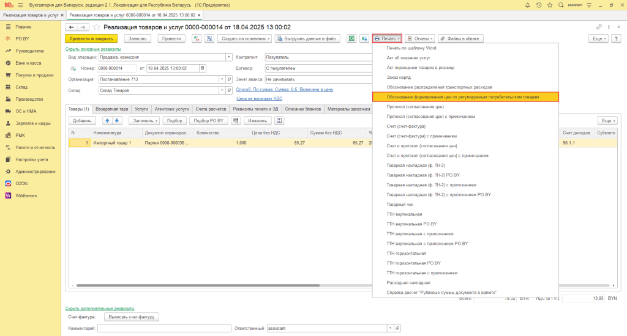
Task: Show Дт/Кт postings icon
Action: pyautogui.click(x=197, y=38)
